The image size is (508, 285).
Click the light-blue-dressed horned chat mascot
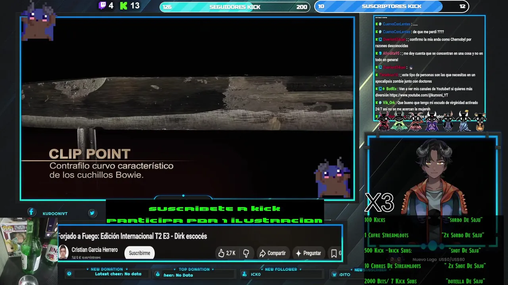tap(464, 121)
